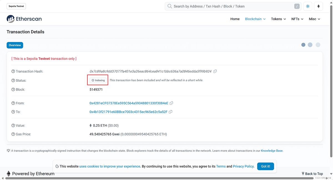
Task: Open the Knowledge Base link
Action: point(272,151)
